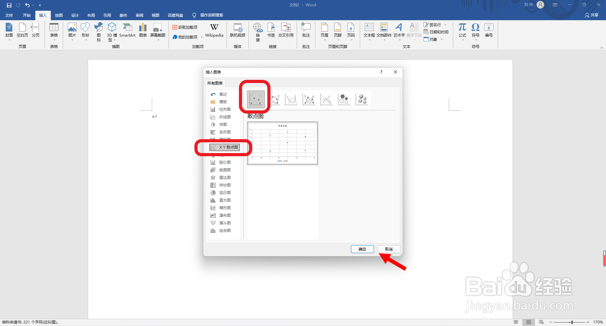Select Recent (最近) charts category
Viewport: 606px width, 326px height.
pos(224,94)
